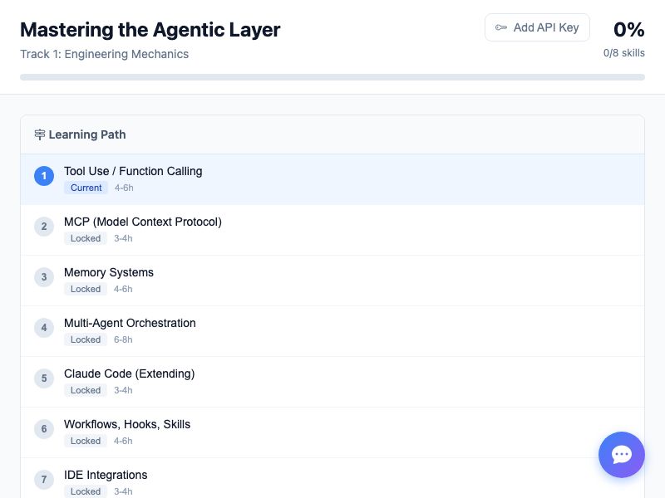The image size is (665, 498).
Task: Click the step 2 number circle
Action: 44,227
